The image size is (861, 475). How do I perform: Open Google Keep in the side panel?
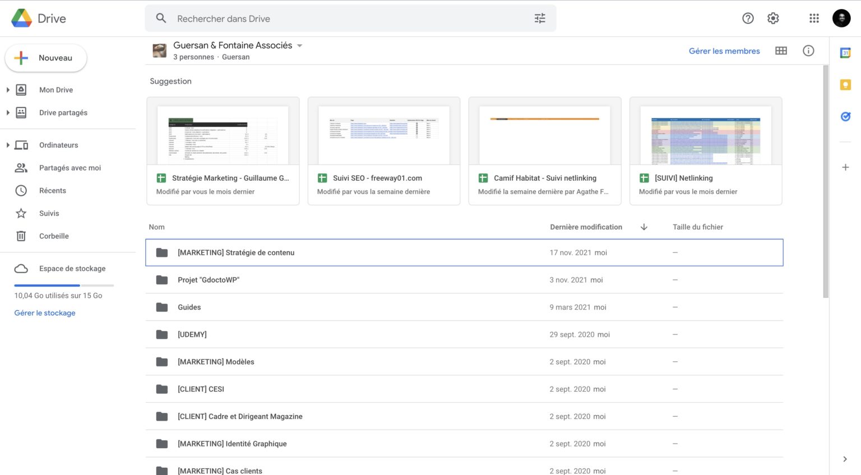[845, 84]
